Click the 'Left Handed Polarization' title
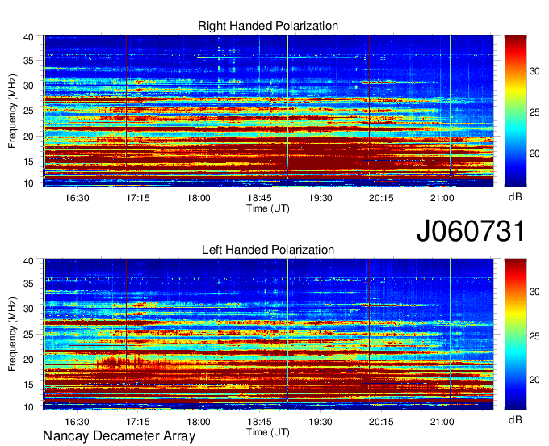The image size is (549, 446). [268, 250]
